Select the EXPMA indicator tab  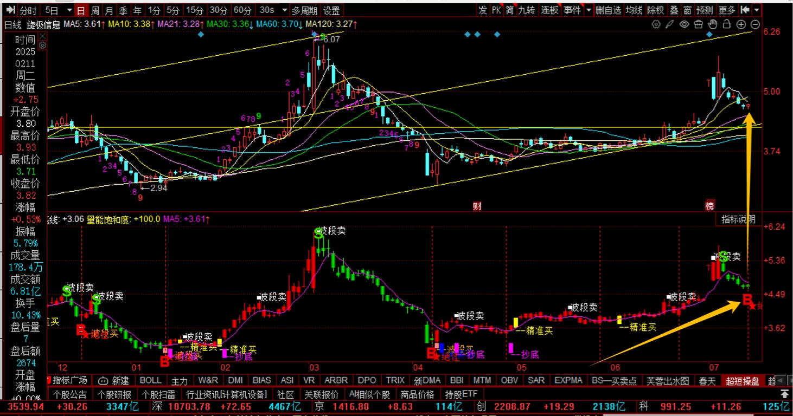[x=568, y=381]
